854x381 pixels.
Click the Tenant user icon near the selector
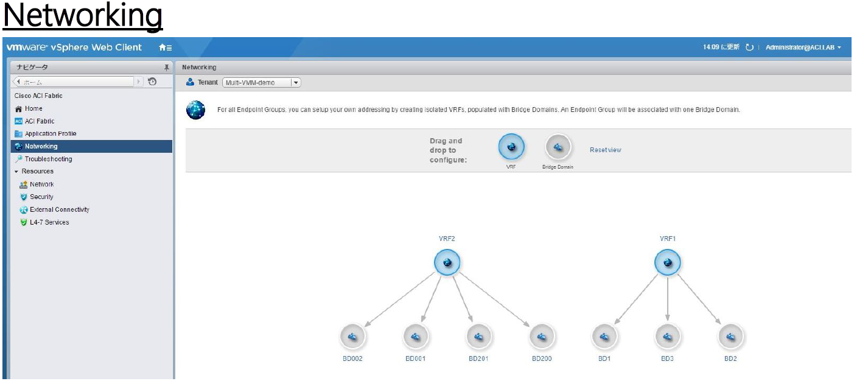click(x=191, y=82)
